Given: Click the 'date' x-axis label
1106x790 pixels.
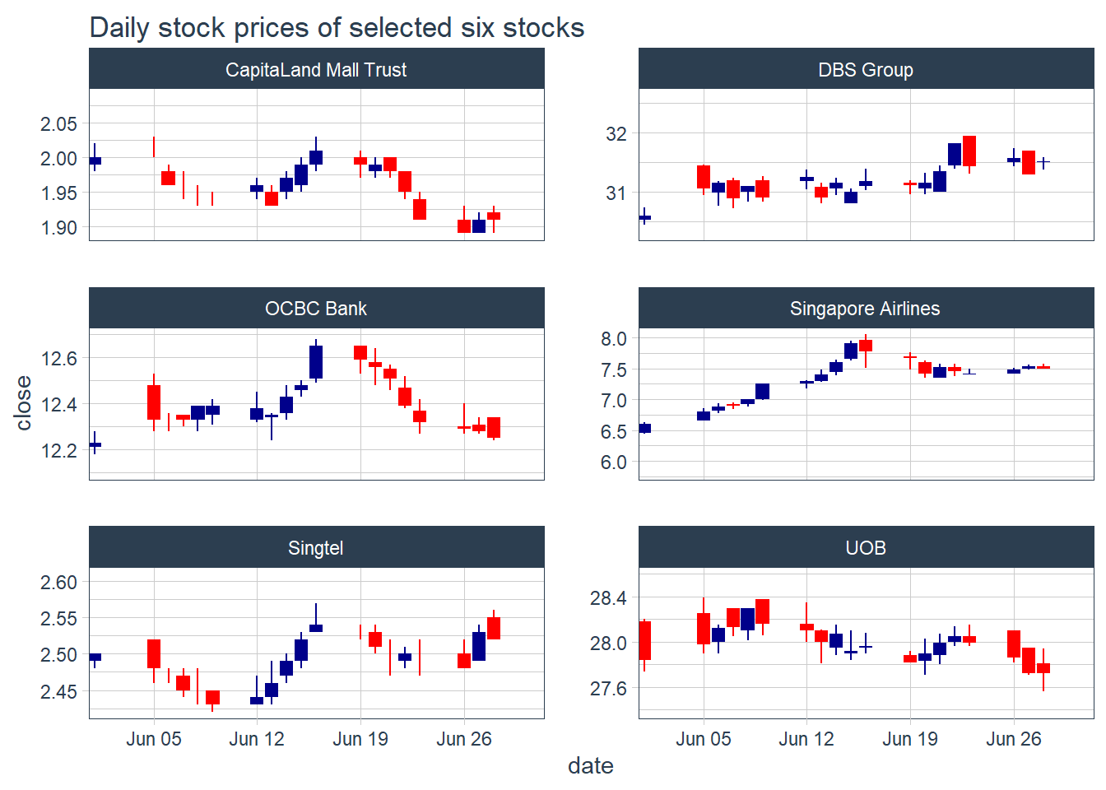Looking at the screenshot, I should click(591, 766).
